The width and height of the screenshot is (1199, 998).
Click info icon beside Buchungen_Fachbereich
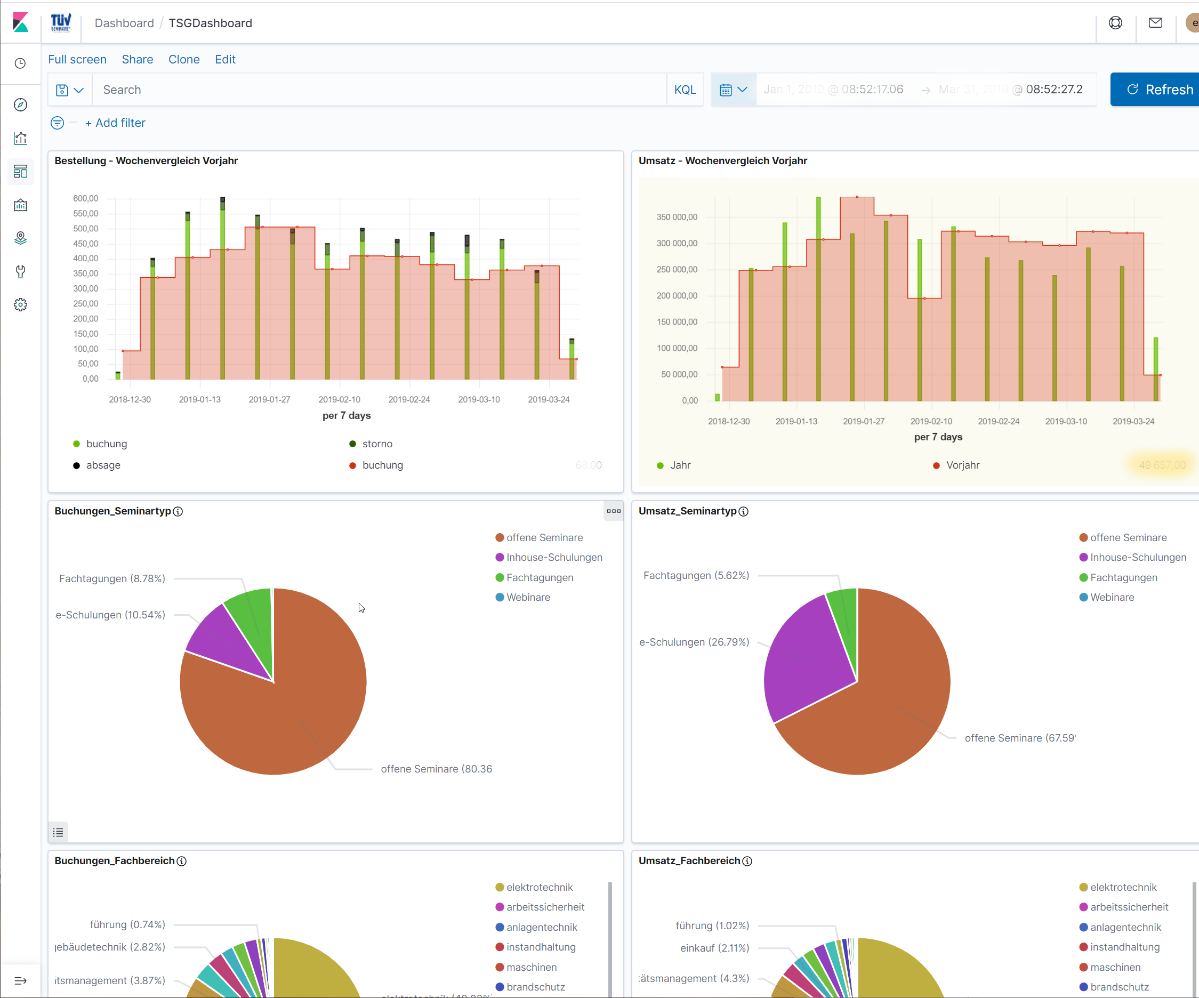pos(182,861)
